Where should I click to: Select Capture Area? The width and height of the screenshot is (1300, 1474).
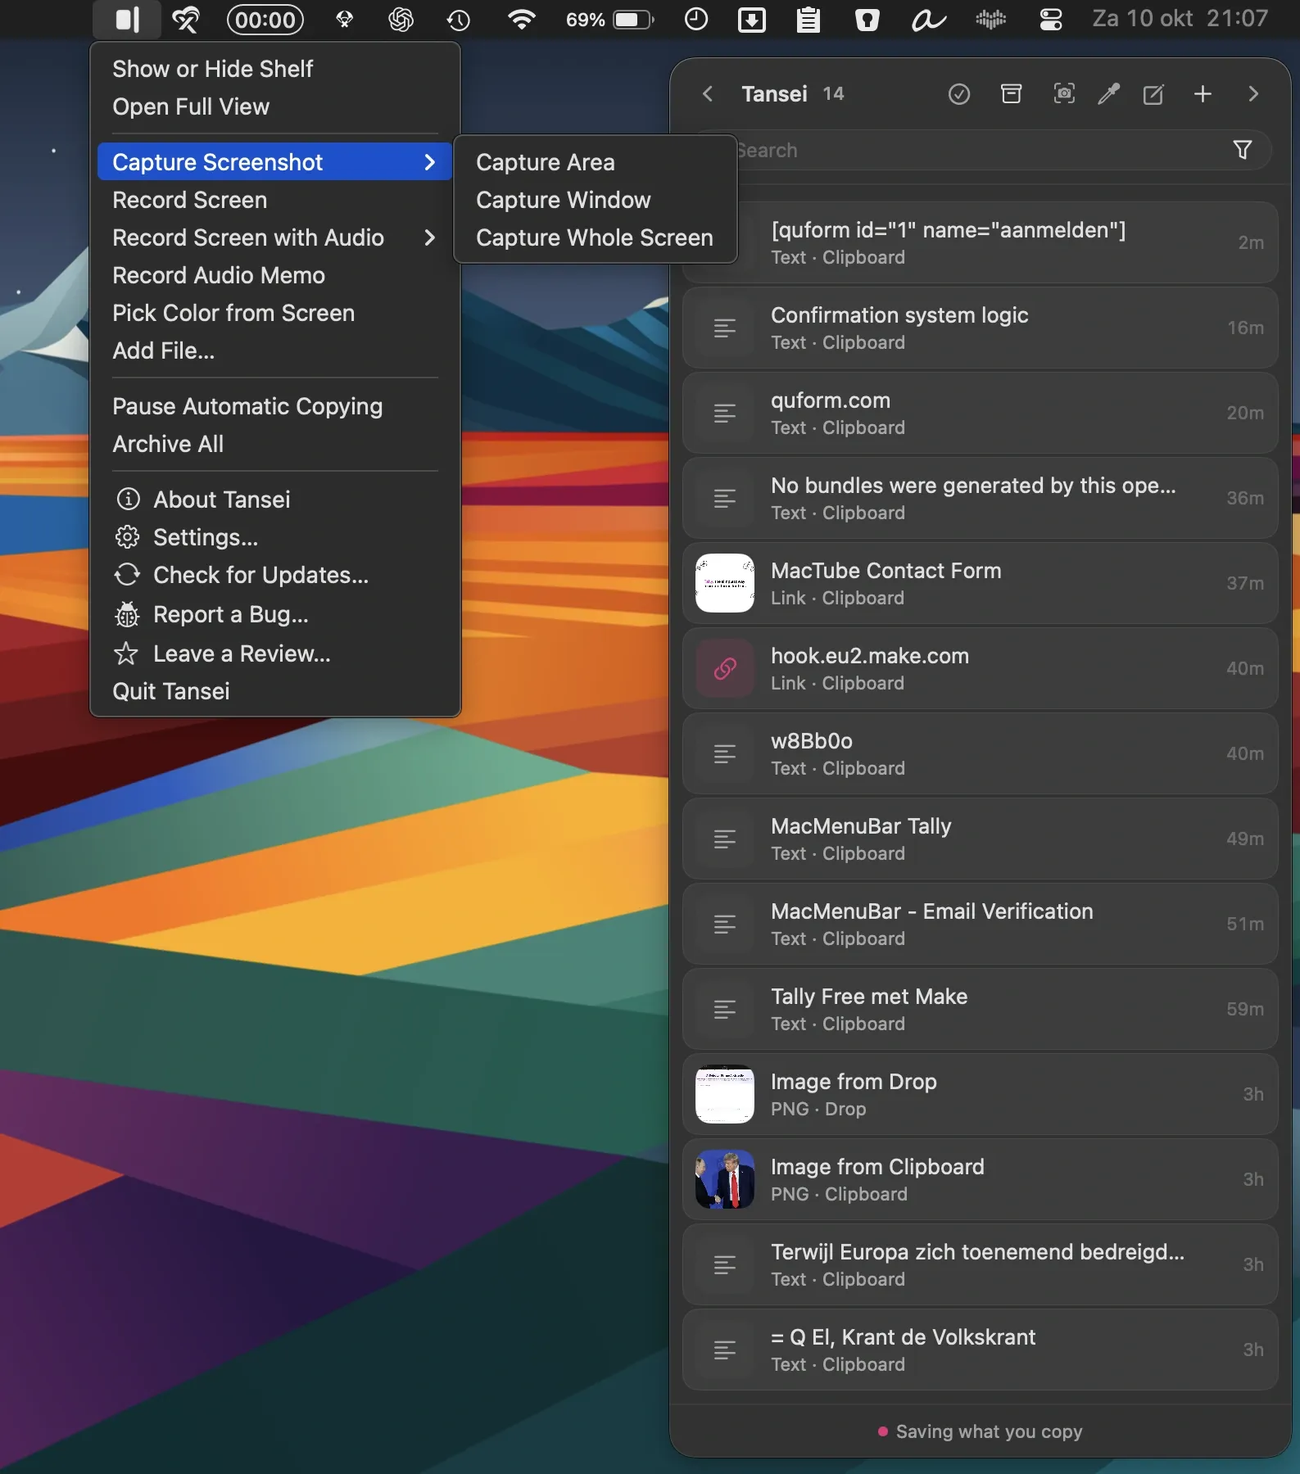tap(595, 162)
